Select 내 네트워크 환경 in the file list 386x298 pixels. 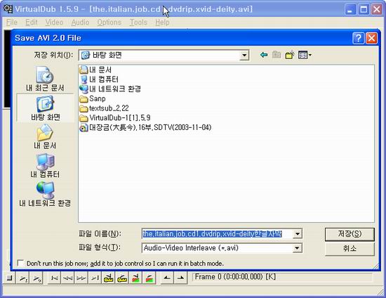(x=110, y=89)
